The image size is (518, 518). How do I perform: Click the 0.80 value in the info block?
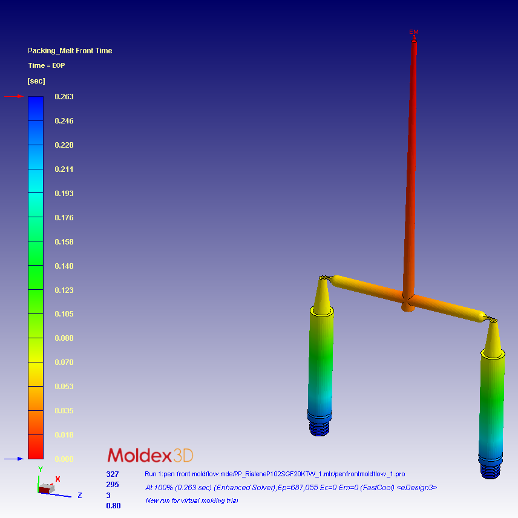pos(113,506)
